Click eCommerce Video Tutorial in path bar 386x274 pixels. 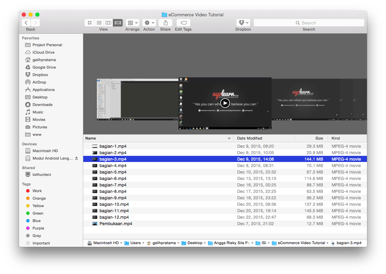[x=298, y=243]
